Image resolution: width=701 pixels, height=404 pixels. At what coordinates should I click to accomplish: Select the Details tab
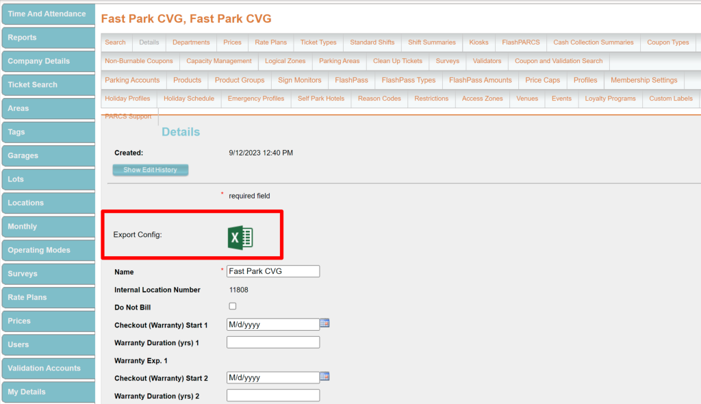click(149, 42)
